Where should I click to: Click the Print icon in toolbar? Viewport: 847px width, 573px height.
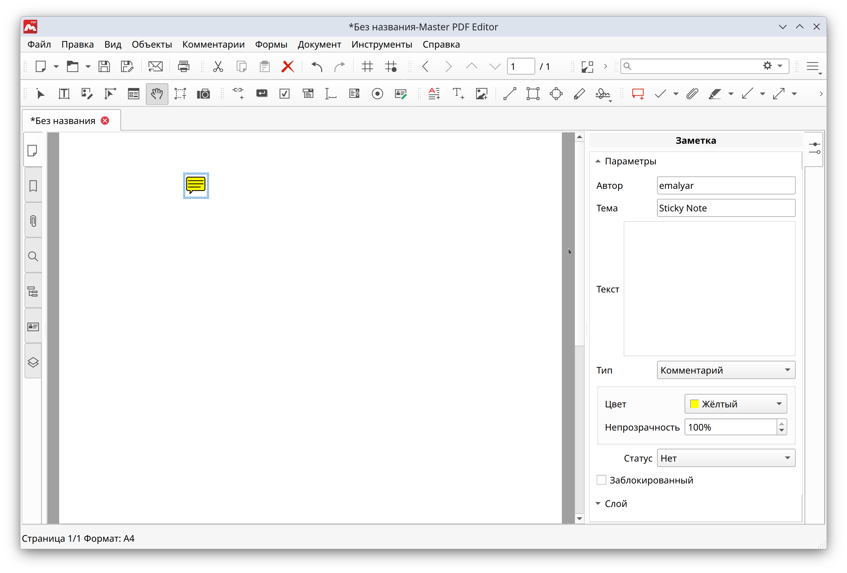[x=183, y=66]
